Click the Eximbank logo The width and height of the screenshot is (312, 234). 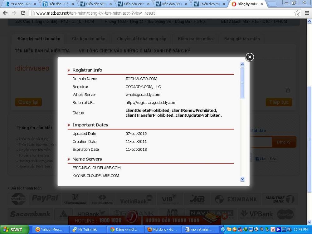coord(236,199)
